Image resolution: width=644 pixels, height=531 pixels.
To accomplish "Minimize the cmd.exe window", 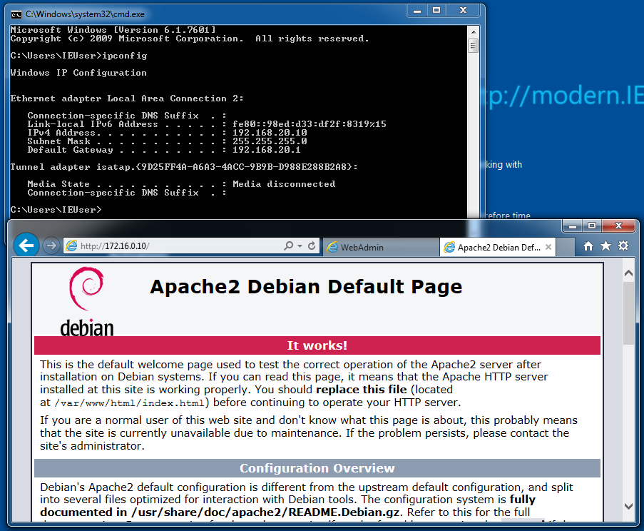I will pos(416,11).
